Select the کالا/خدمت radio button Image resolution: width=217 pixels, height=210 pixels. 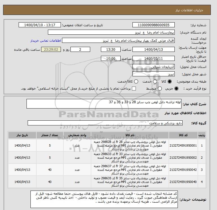(x=136, y=81)
